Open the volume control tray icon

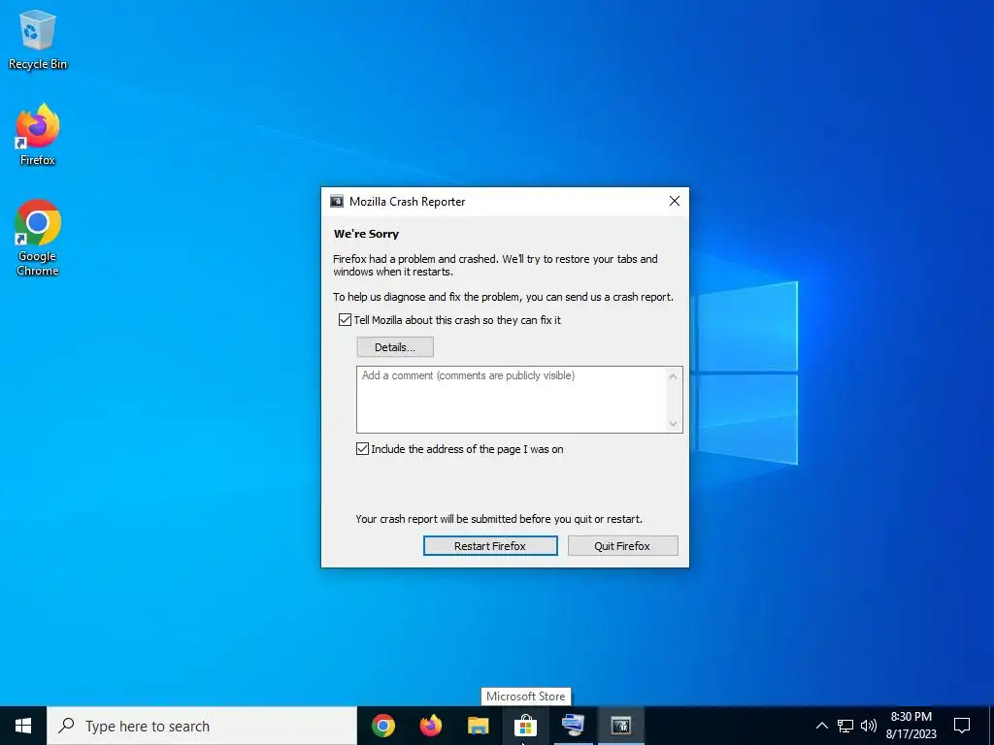pos(869,726)
